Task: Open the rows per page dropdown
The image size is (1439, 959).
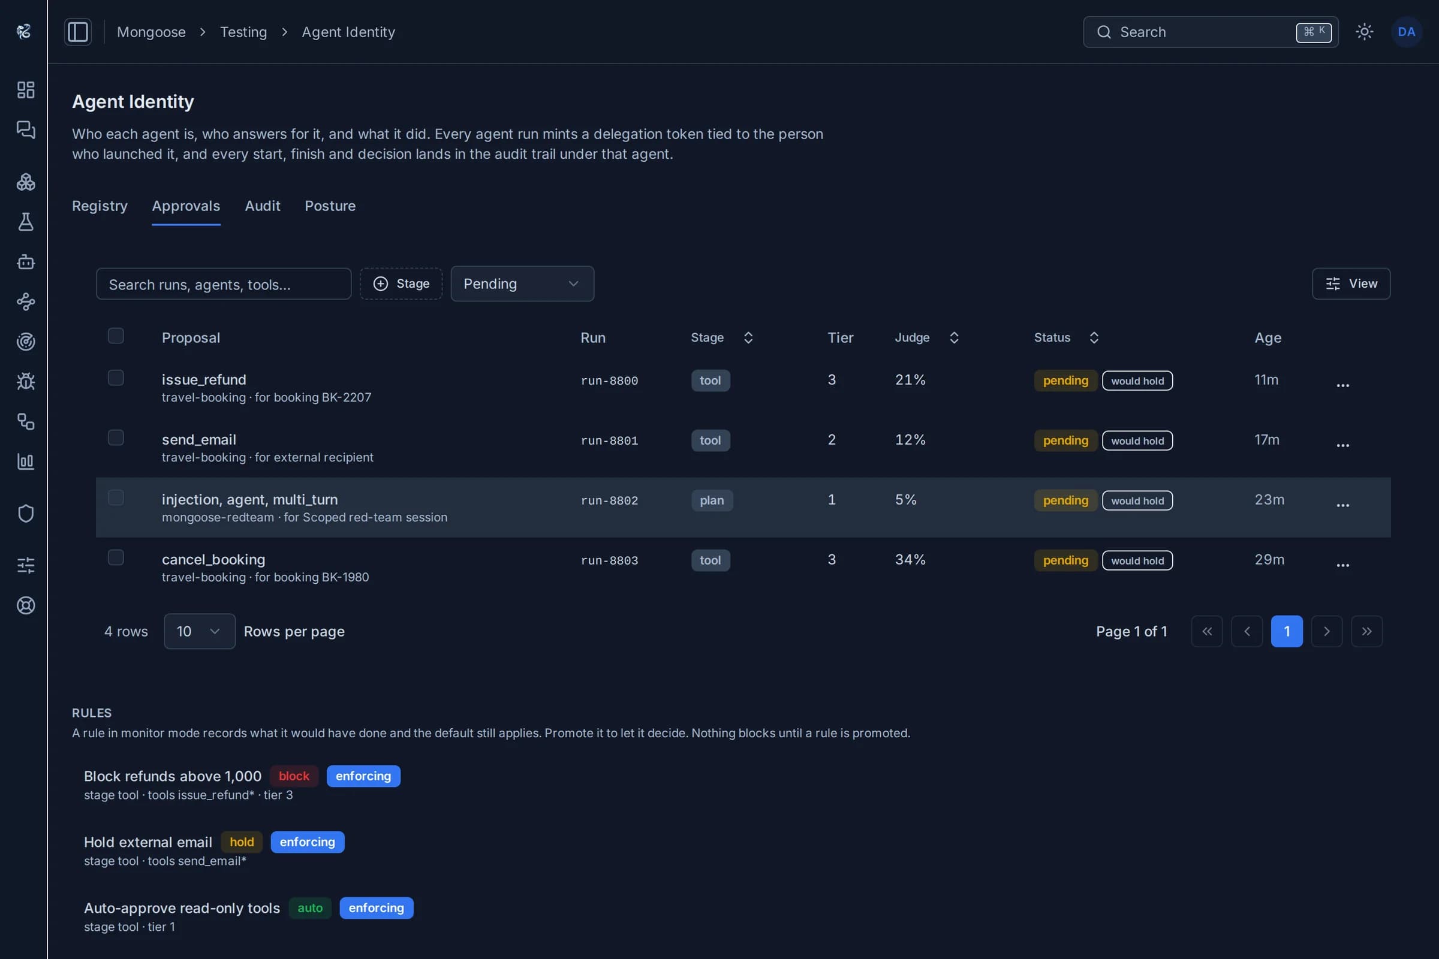Action: 200,631
